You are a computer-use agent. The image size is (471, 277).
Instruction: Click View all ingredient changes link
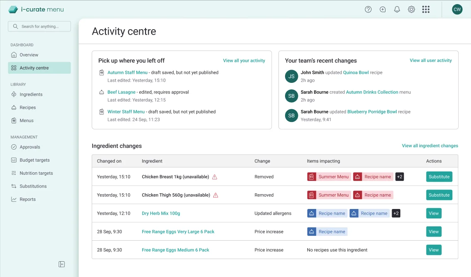pyautogui.click(x=430, y=146)
